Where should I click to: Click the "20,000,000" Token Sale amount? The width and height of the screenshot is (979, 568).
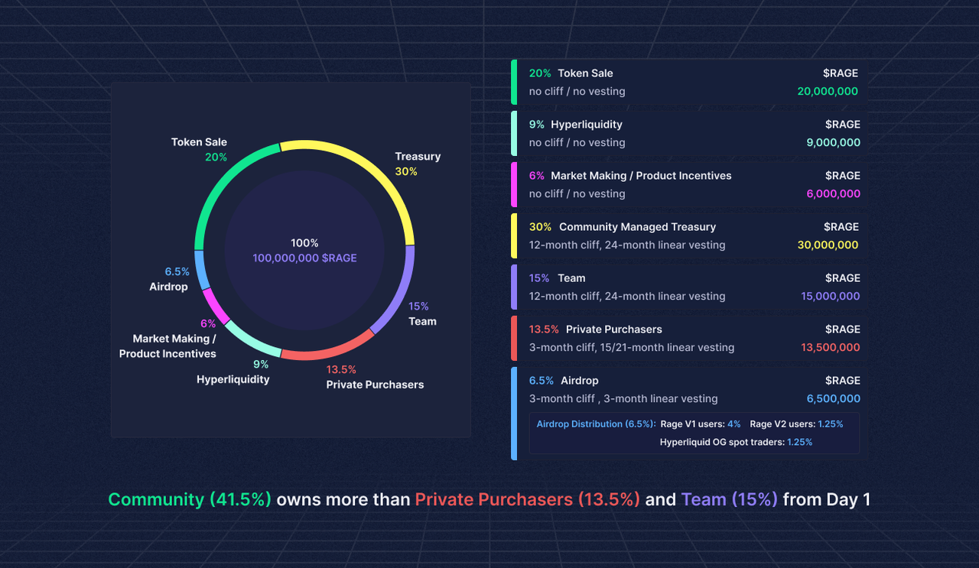pos(828,91)
